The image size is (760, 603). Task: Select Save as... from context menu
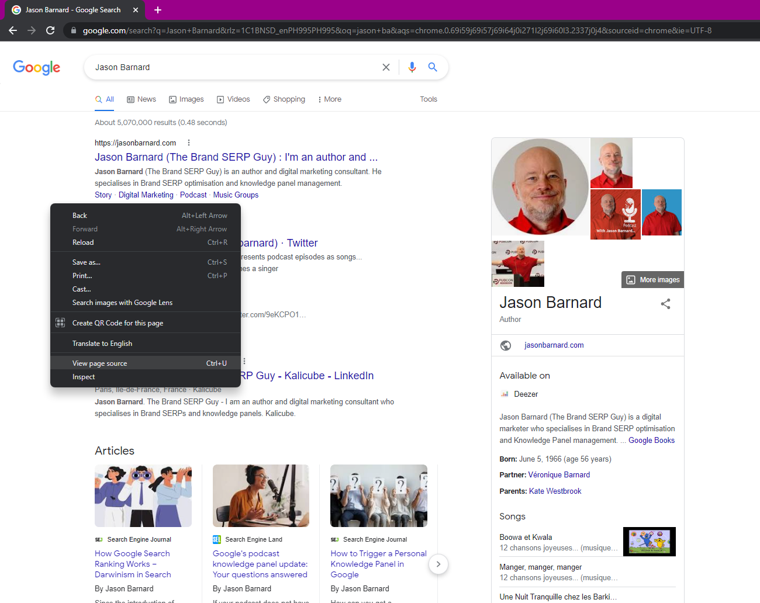click(x=146, y=262)
